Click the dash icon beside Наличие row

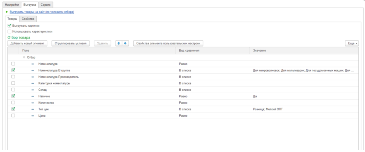click(x=33, y=96)
